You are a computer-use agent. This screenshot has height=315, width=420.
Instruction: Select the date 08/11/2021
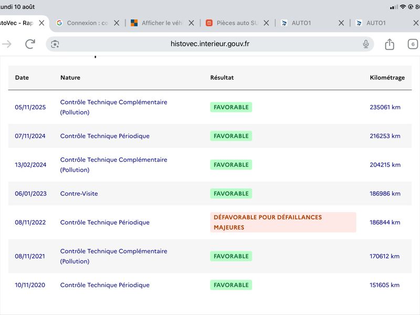(x=30, y=256)
